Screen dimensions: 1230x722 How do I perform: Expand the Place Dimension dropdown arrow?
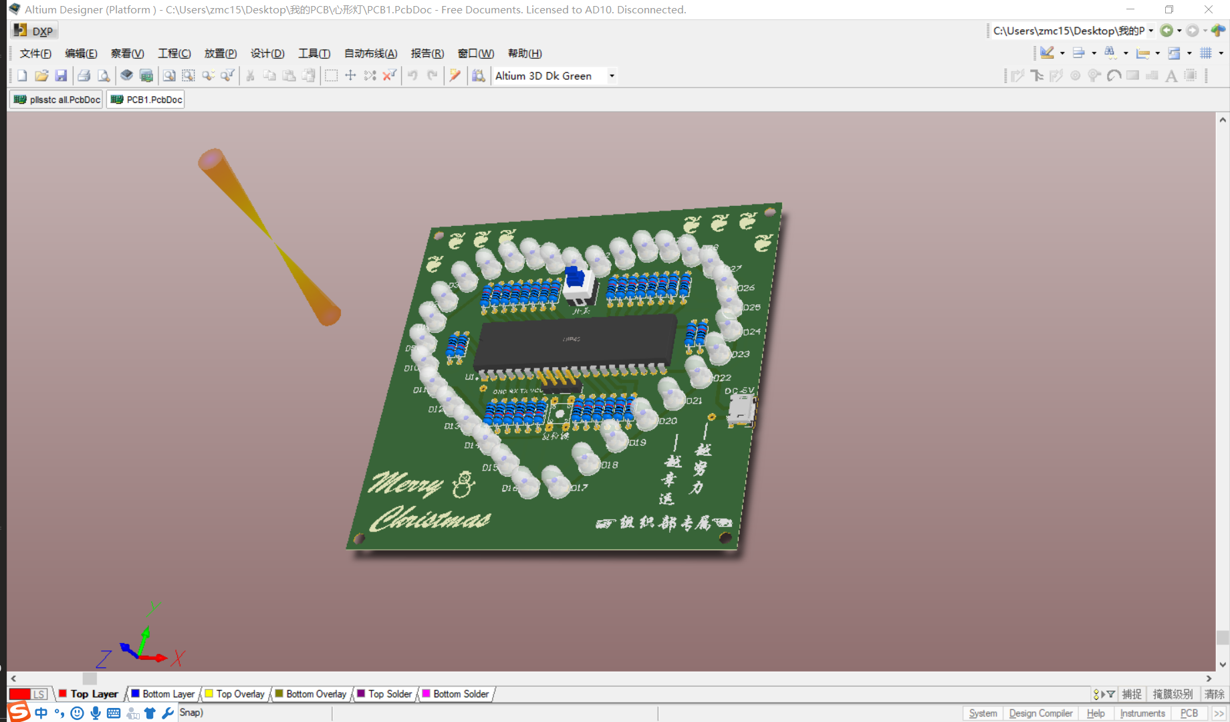pyautogui.click(x=1157, y=53)
